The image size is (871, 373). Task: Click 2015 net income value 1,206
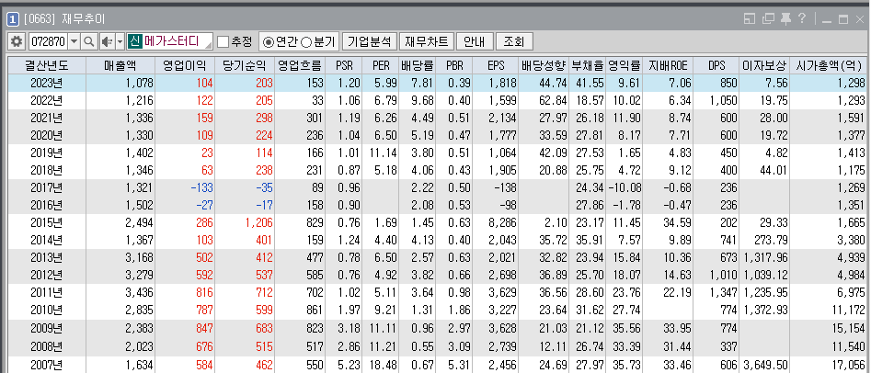click(x=258, y=223)
